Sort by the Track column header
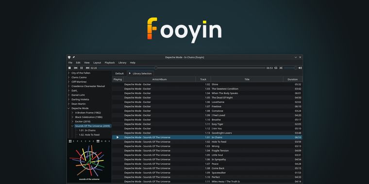The height and width of the screenshot is (184, 369). [x=203, y=79]
